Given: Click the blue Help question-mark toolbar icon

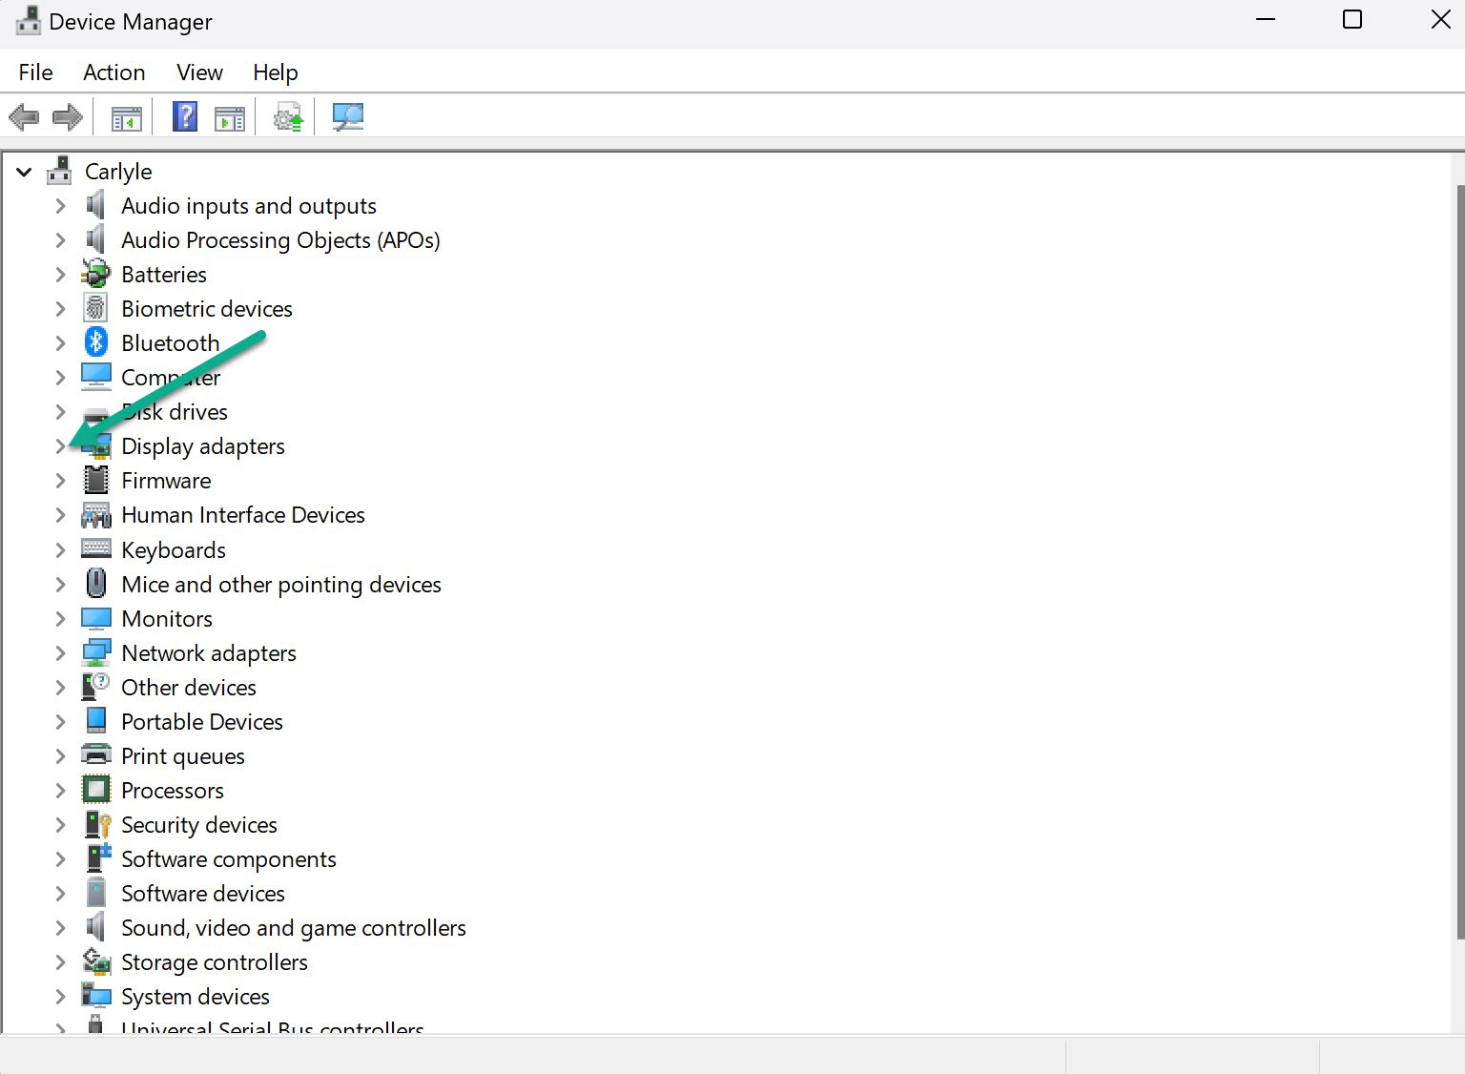Looking at the screenshot, I should point(185,117).
